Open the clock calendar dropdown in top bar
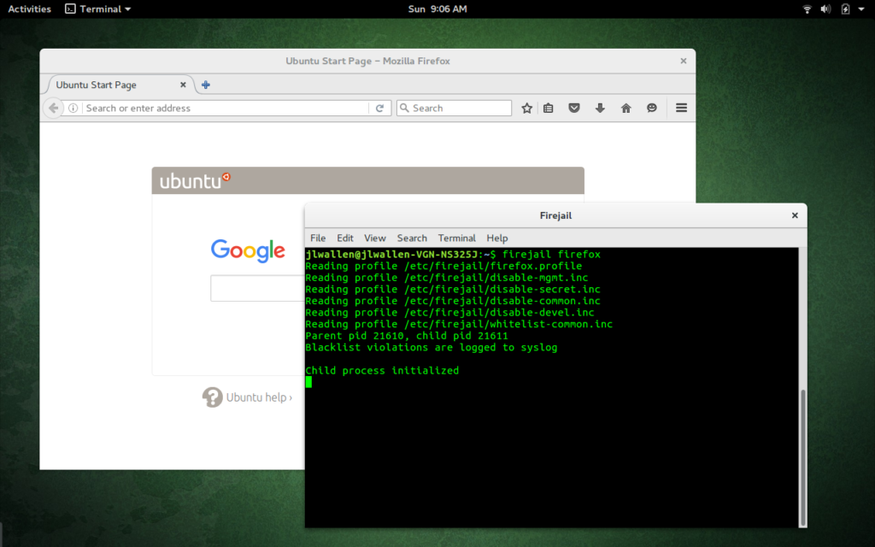The image size is (875, 547). pos(437,9)
